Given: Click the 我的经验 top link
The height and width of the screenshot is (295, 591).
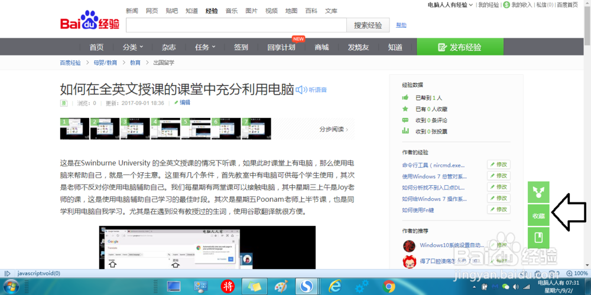Looking at the screenshot, I should pos(489,5).
